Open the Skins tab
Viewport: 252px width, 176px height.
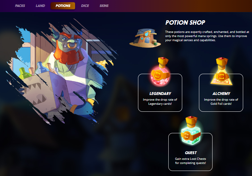(x=104, y=6)
